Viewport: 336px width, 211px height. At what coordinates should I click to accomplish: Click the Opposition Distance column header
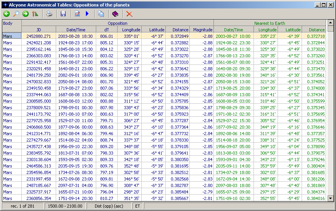pyautogui.click(x=180, y=29)
